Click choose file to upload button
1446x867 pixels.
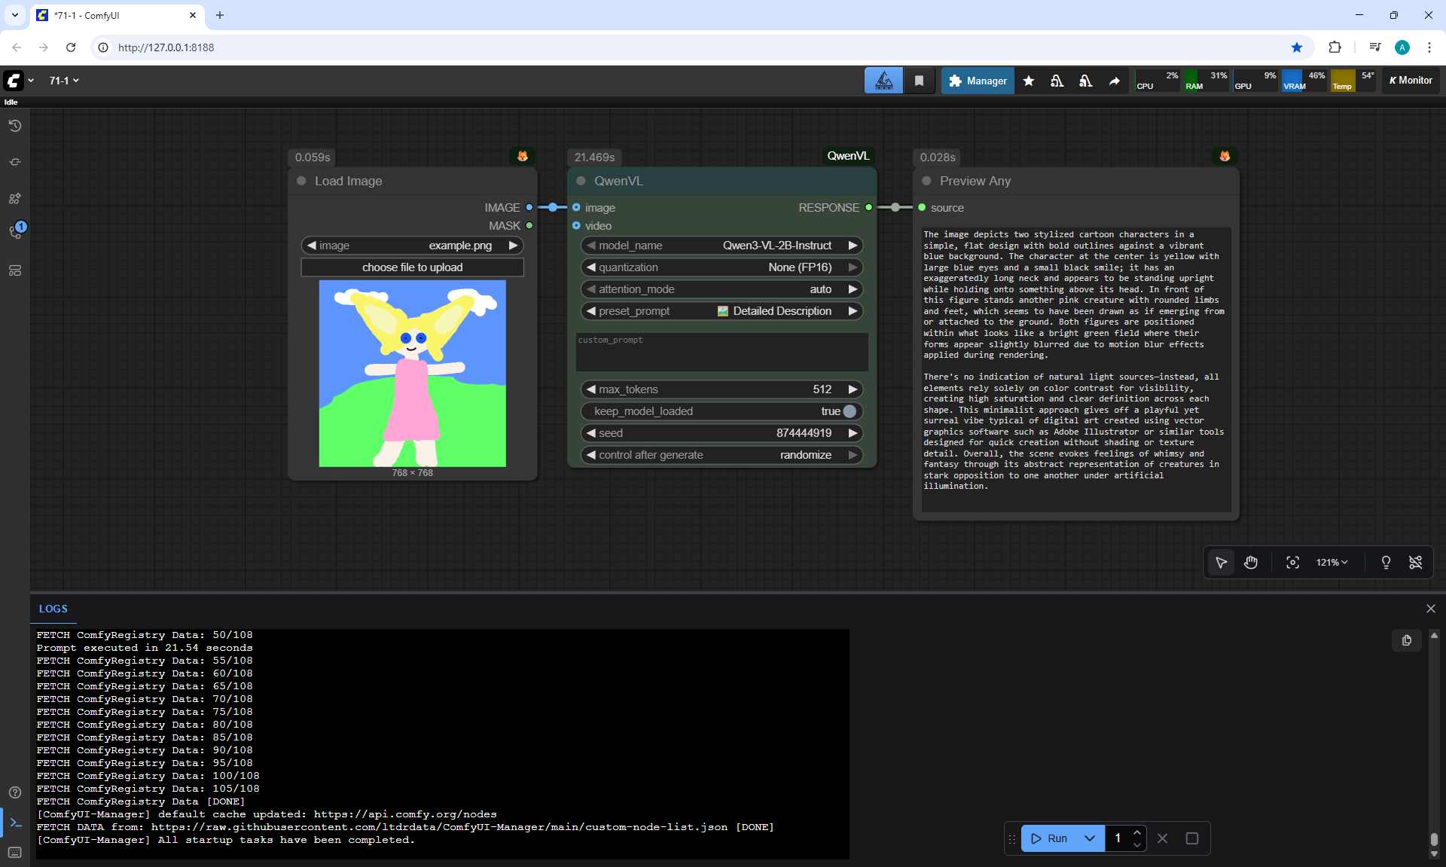pyautogui.click(x=412, y=267)
